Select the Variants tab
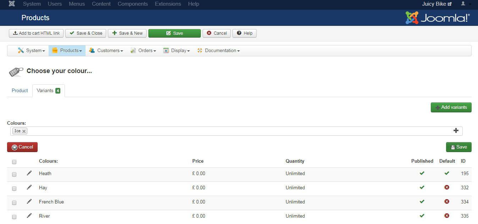Screen dimensions: 478x224 [x=49, y=90]
